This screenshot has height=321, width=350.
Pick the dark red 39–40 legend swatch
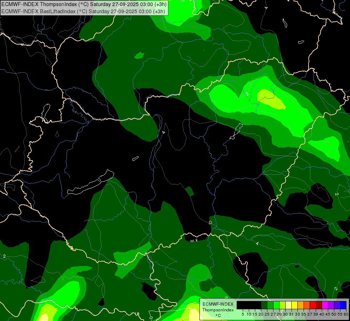(319, 305)
